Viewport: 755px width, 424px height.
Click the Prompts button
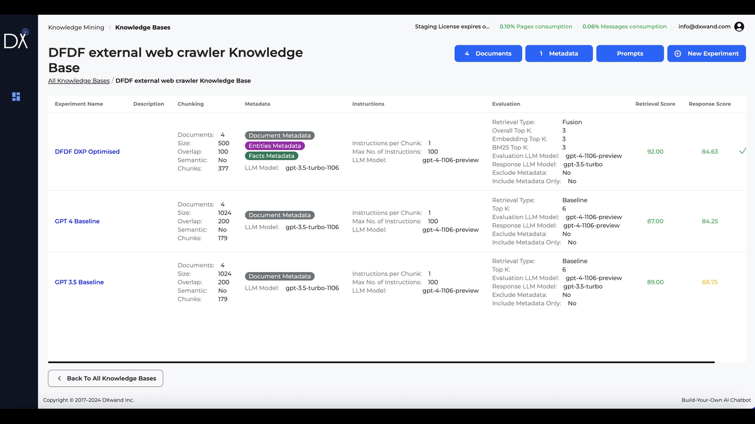(630, 54)
